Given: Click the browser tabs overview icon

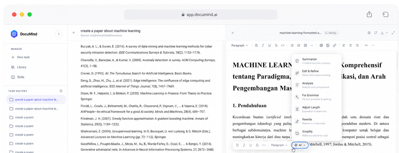Looking at the screenshot, I should (385, 14).
